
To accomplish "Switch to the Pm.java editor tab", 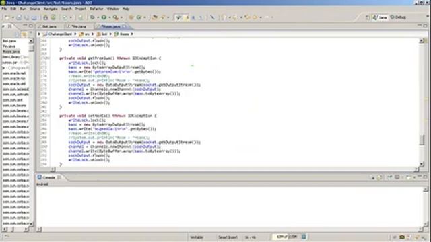I will [79, 26].
